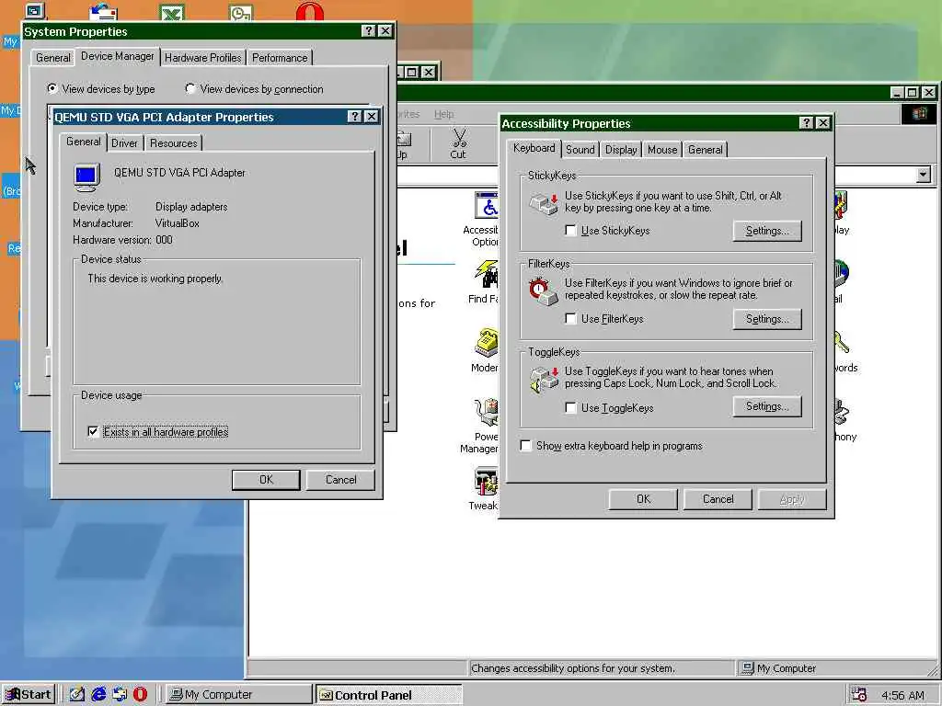Click the Show Desktop Quick Launch icon
The width and height of the screenshot is (942, 706).
[77, 694]
